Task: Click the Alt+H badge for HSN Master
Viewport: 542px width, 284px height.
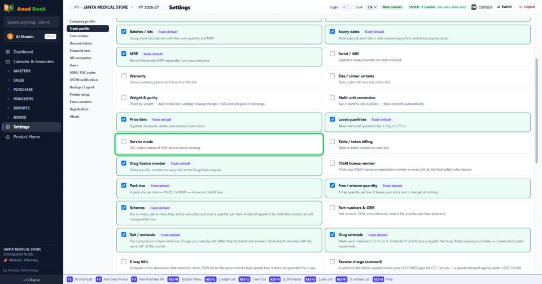Action: pos(275,279)
